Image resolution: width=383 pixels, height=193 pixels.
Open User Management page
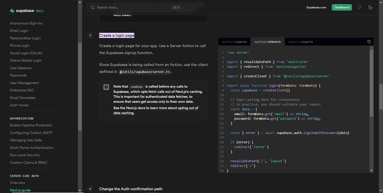tap(24, 83)
